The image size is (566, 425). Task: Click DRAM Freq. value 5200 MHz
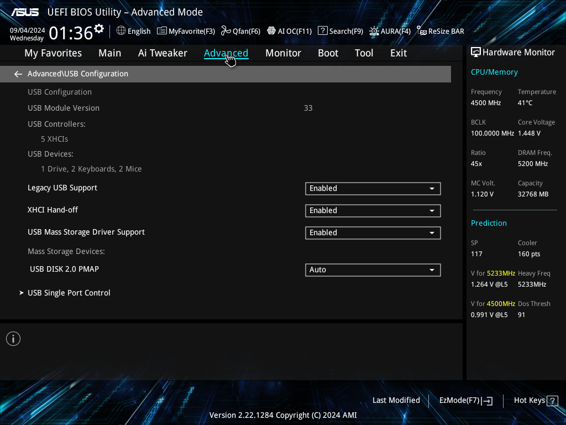point(533,164)
